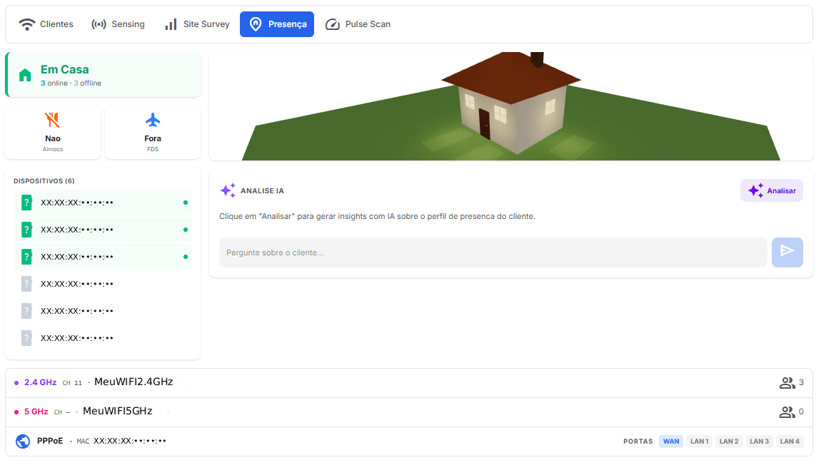Click the DISPOSITIVOS (6) heading
This screenshot has width=821, height=475.
[x=44, y=181]
